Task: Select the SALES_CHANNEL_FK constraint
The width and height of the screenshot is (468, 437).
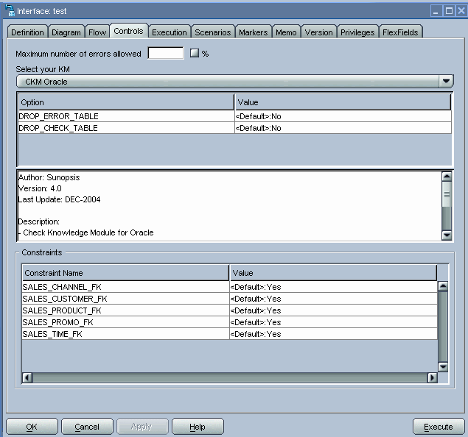Action: point(125,287)
